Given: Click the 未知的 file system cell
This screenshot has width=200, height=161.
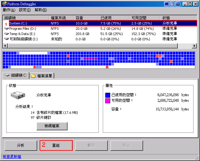Looking at the screenshot, I should pos(56,39).
